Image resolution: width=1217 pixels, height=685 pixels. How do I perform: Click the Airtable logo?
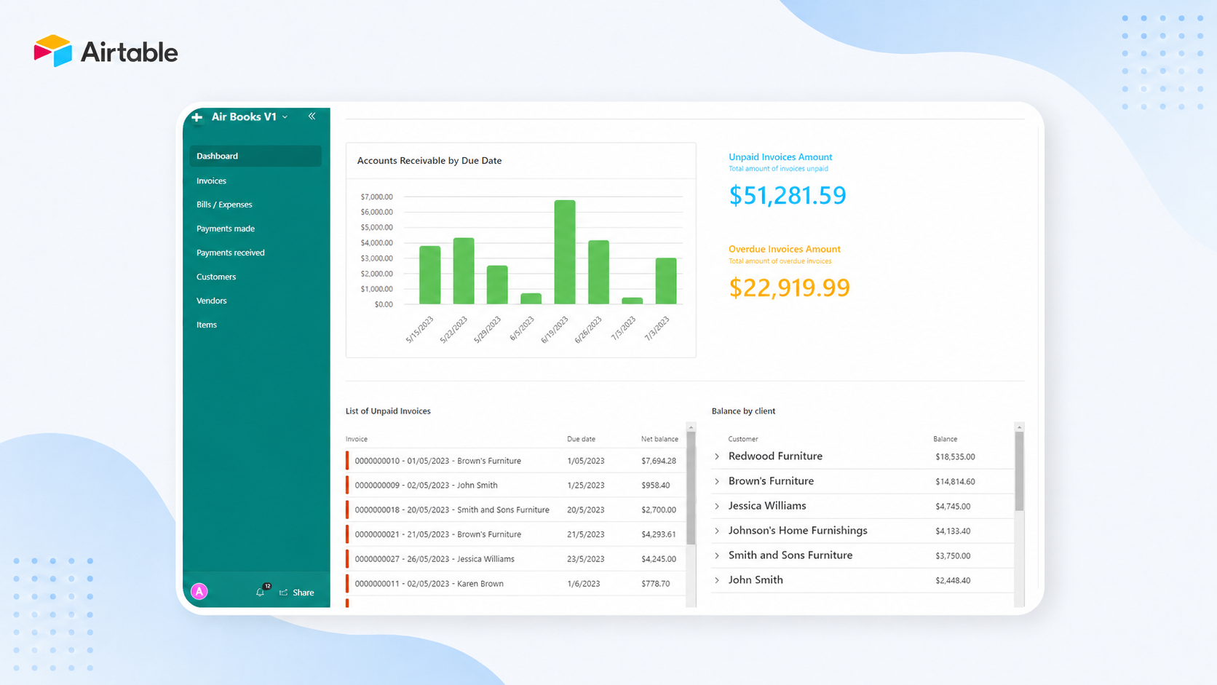pyautogui.click(x=106, y=51)
